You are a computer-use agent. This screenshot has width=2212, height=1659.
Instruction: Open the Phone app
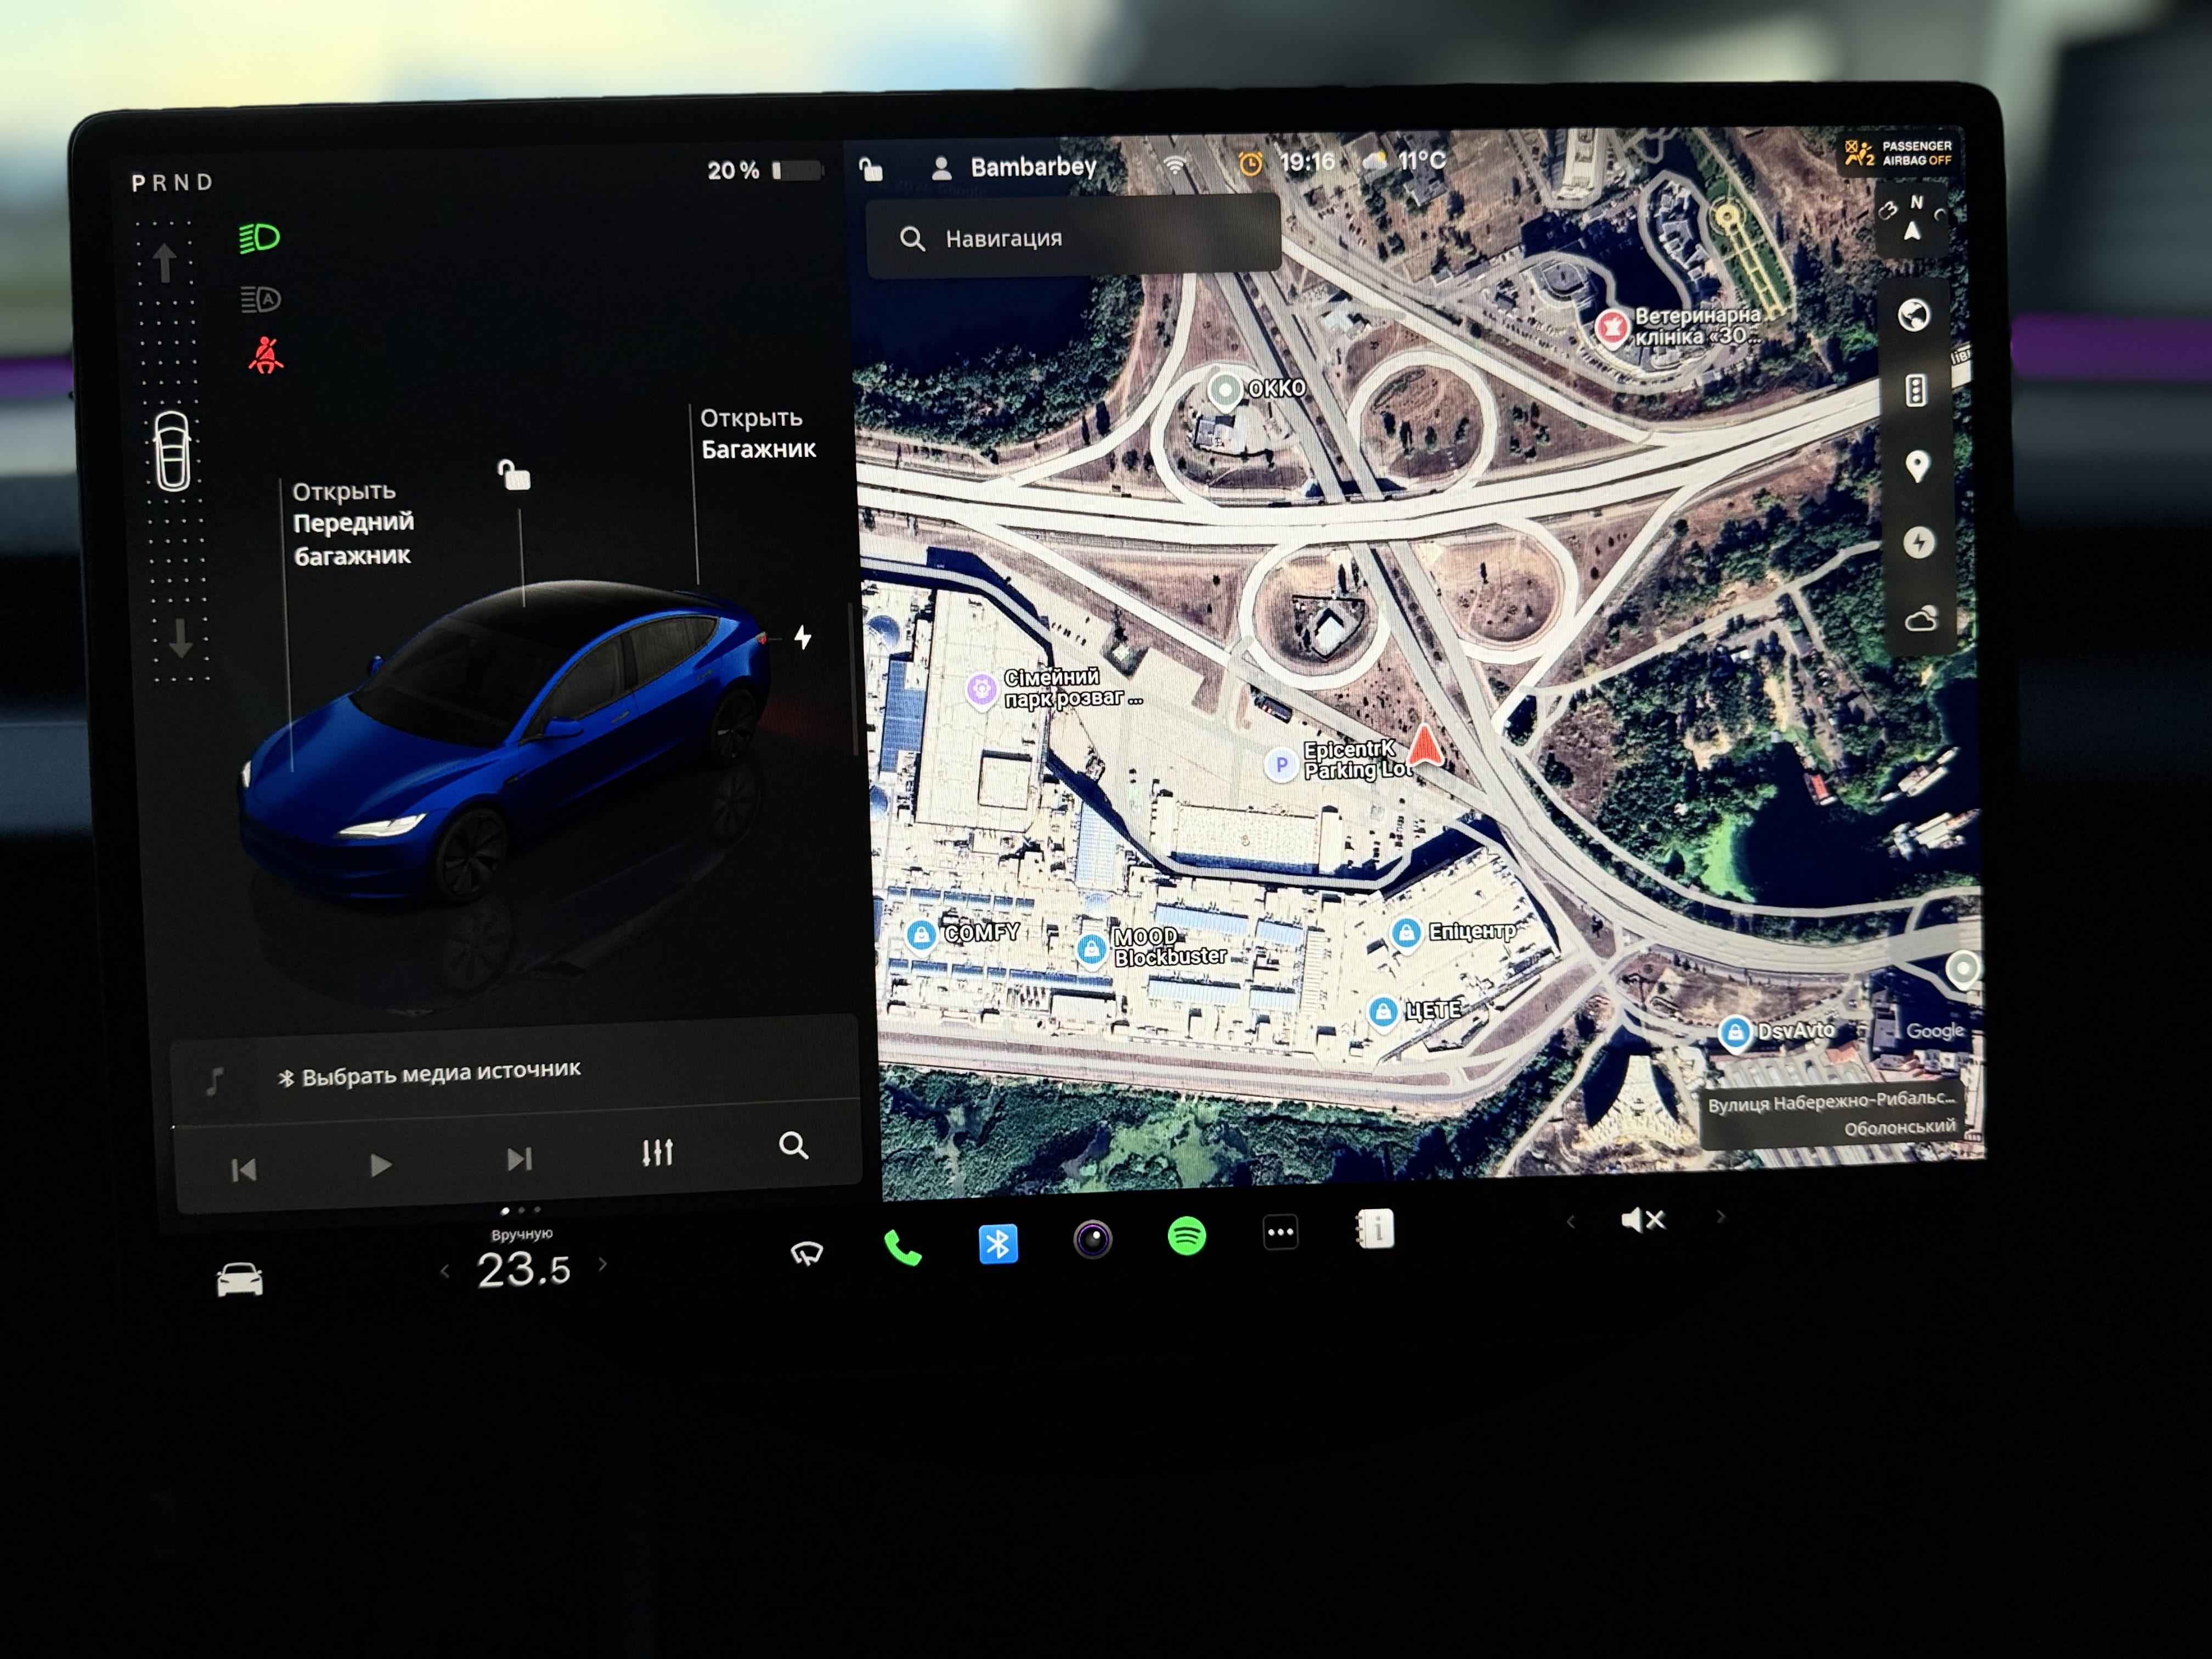[x=902, y=1248]
